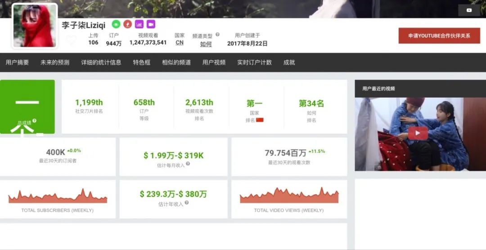Screen dimensions: 486x250
Task: Click the 79.754百万 views last 30 days
Action: click(x=285, y=153)
